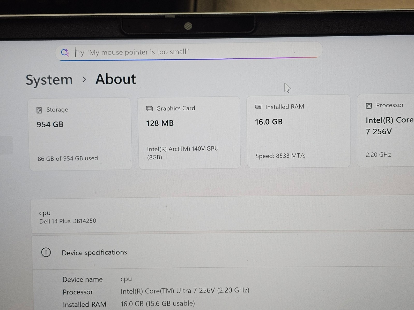Click the Storage disk icon
414x310 pixels.
point(39,110)
